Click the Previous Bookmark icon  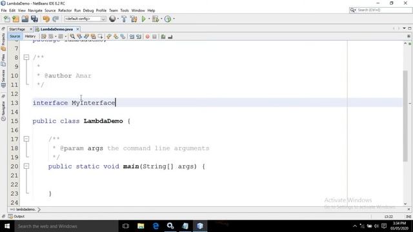[x=109, y=37]
